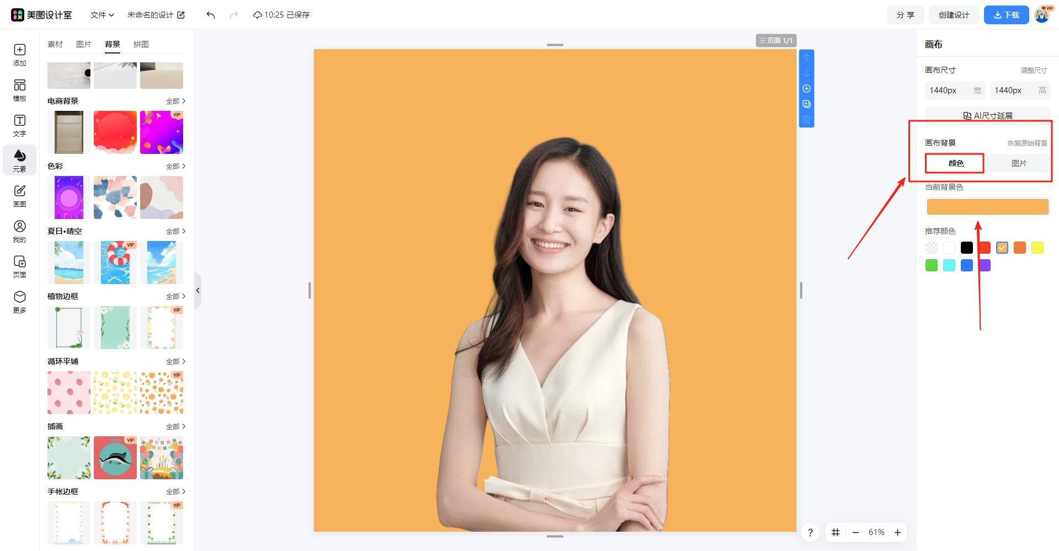Open the 页面 1/1 page indicator
The width and height of the screenshot is (1059, 551).
776,40
